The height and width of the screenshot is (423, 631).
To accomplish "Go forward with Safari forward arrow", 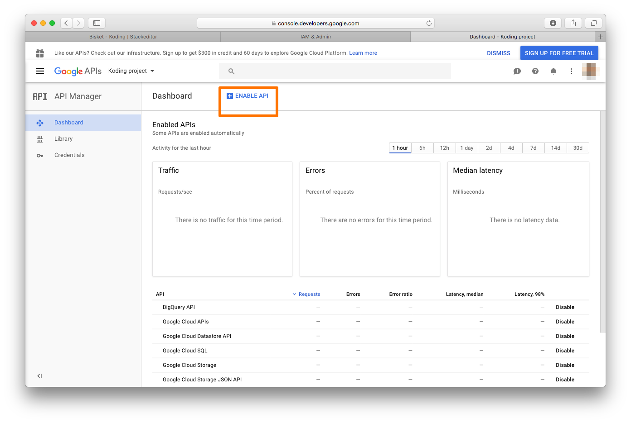I will click(x=78, y=23).
